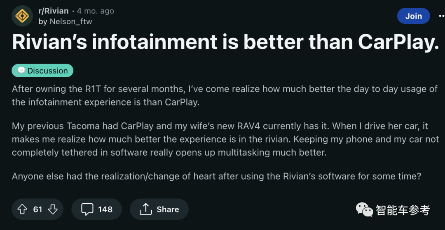Join the r/Rivian community
Image resolution: width=445 pixels, height=230 pixels.
[414, 16]
